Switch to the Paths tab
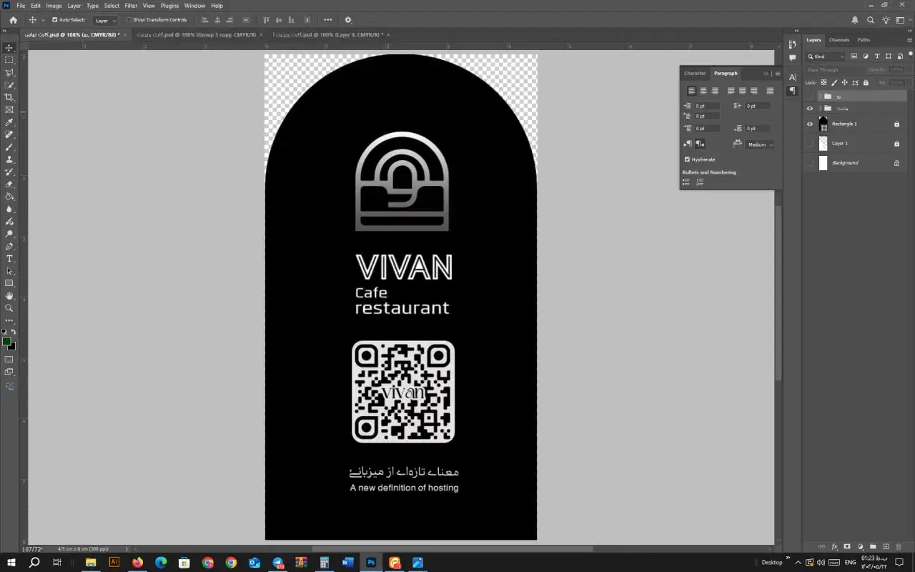 tap(864, 40)
